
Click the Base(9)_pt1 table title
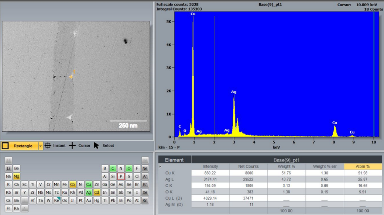coord(287,160)
